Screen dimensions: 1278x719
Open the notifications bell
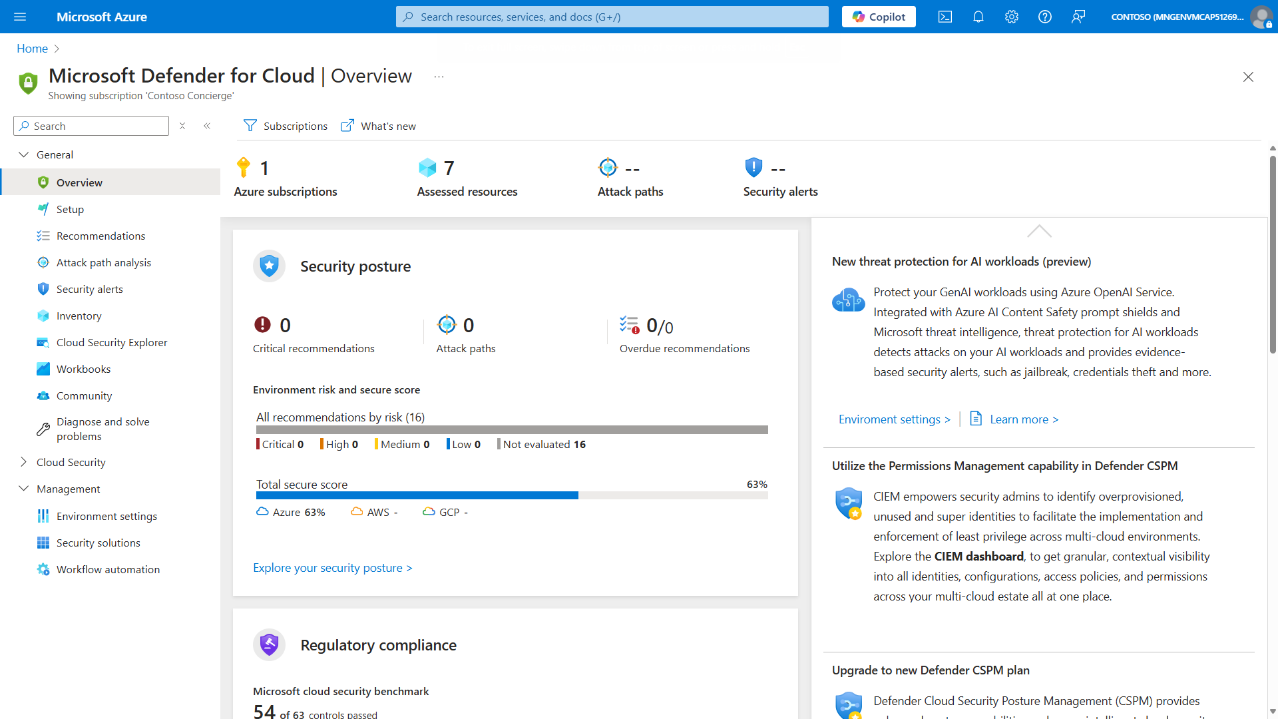click(x=978, y=17)
